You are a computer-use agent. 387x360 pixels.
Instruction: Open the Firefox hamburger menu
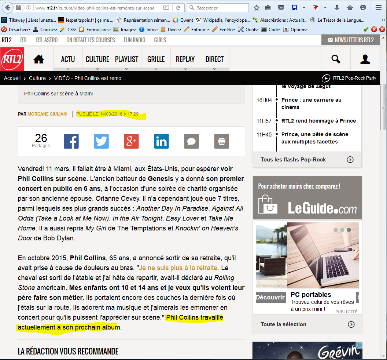pyautogui.click(x=379, y=8)
